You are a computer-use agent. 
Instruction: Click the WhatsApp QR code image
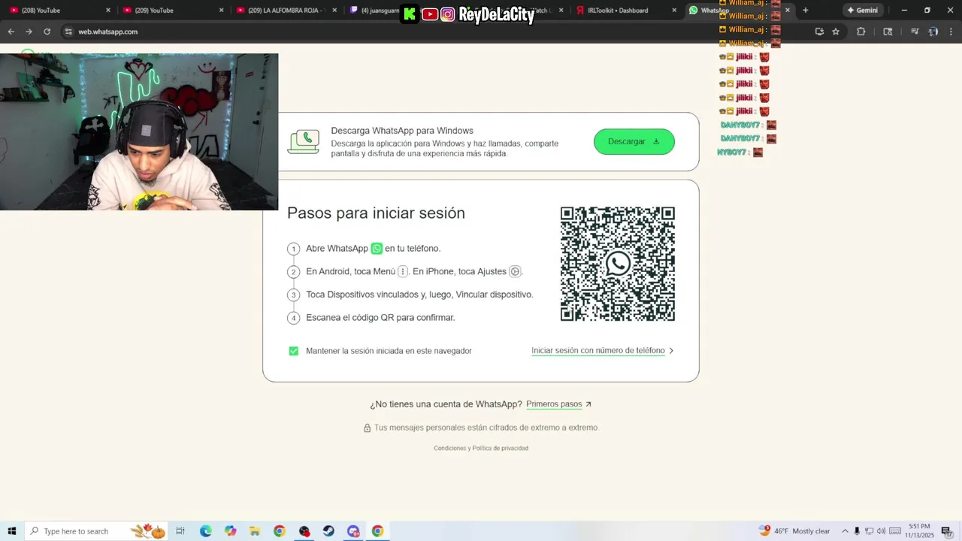[618, 264]
